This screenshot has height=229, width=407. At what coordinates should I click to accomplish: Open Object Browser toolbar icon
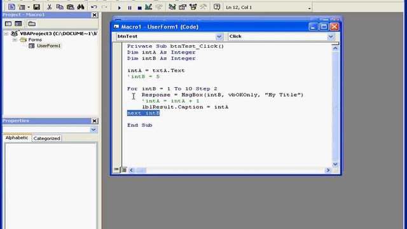point(193,7)
